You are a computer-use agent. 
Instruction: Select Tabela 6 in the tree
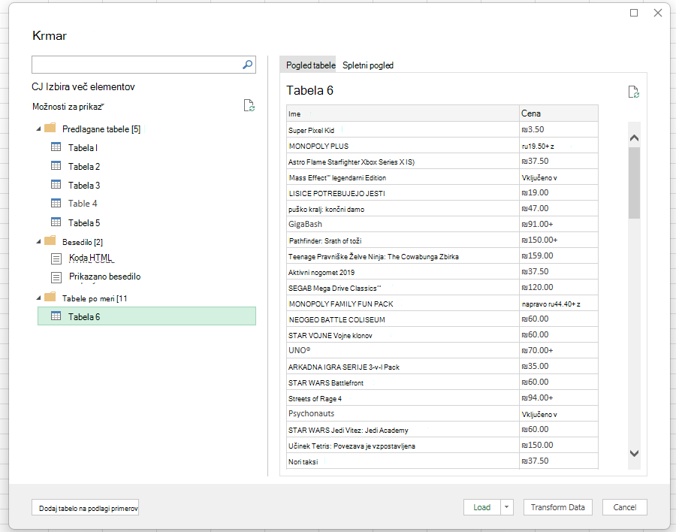point(146,316)
